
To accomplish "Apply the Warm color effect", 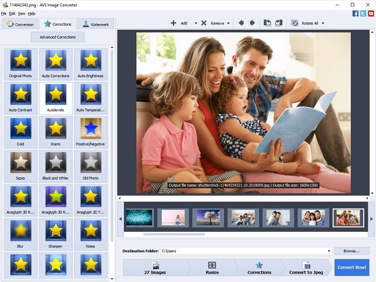I will (56, 132).
